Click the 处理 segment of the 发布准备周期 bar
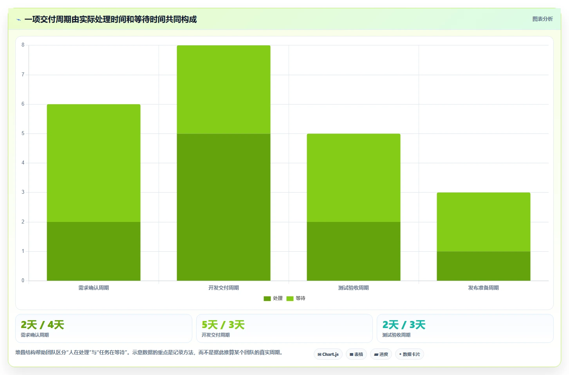 pos(484,266)
